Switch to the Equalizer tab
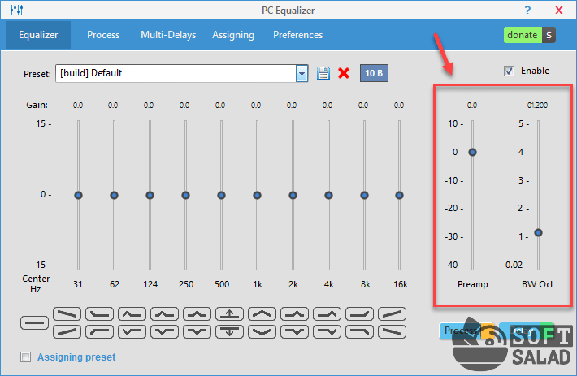577x376 pixels. [38, 35]
